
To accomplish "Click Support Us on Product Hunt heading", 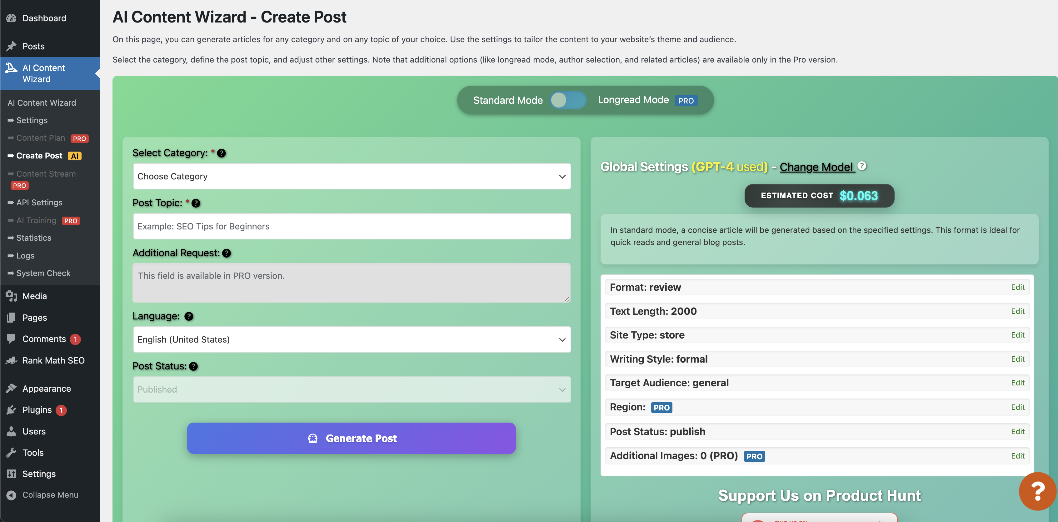I will pos(819,495).
